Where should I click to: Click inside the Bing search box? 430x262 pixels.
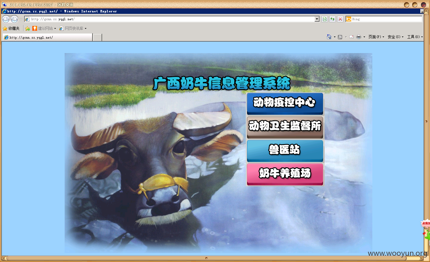pos(387,19)
